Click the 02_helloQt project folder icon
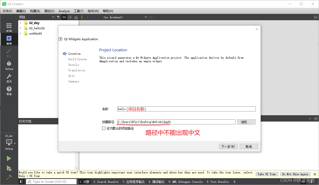 [x=26, y=28]
